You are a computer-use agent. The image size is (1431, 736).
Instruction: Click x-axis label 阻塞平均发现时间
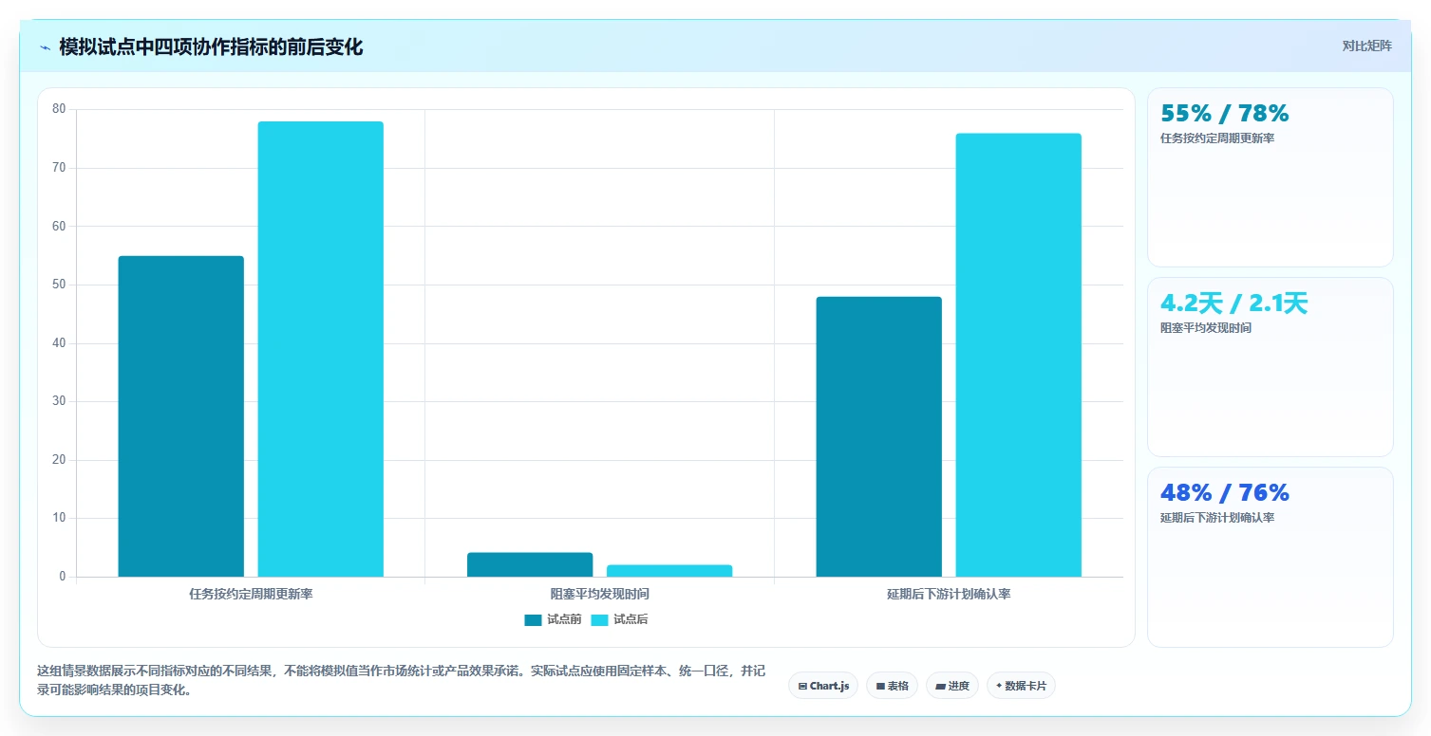click(x=600, y=594)
